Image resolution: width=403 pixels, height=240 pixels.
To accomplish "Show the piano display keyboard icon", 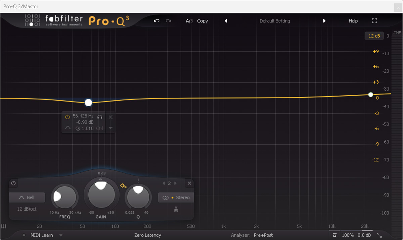I will [4, 226].
